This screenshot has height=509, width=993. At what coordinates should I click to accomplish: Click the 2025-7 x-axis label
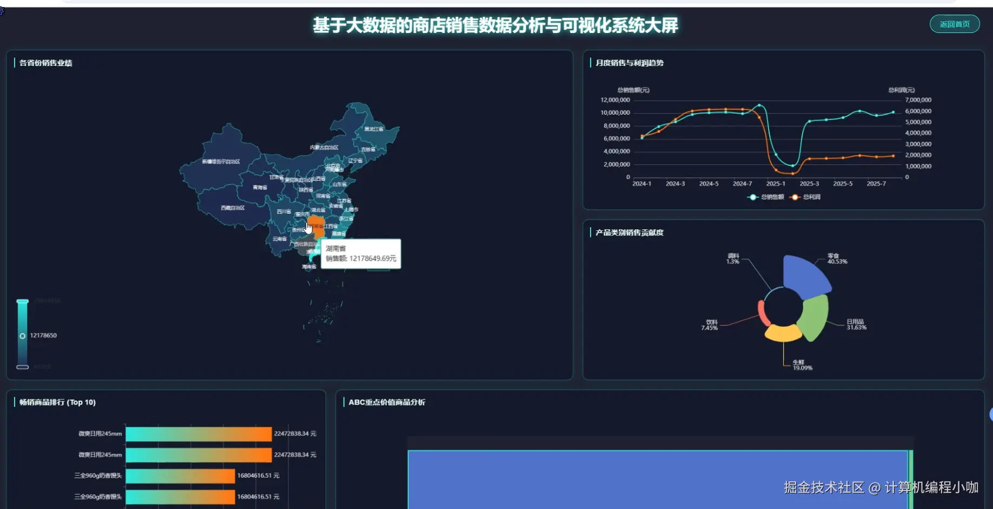click(876, 184)
